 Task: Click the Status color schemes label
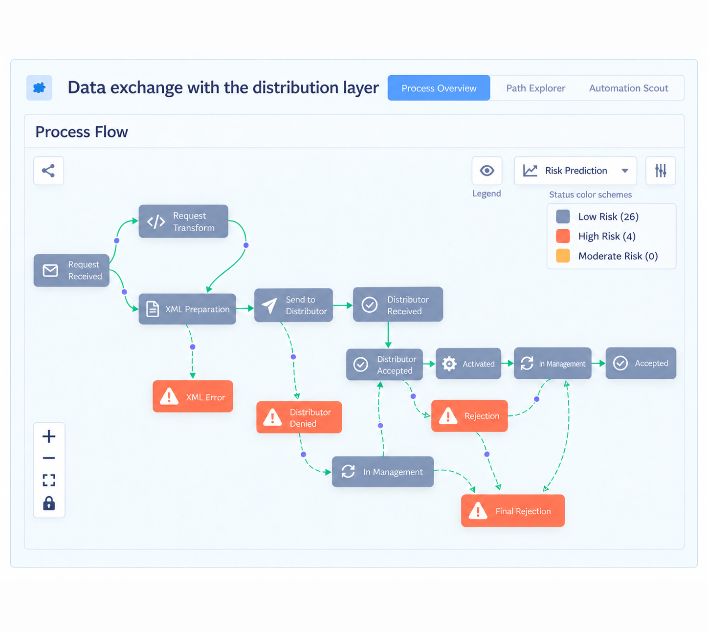[590, 195]
